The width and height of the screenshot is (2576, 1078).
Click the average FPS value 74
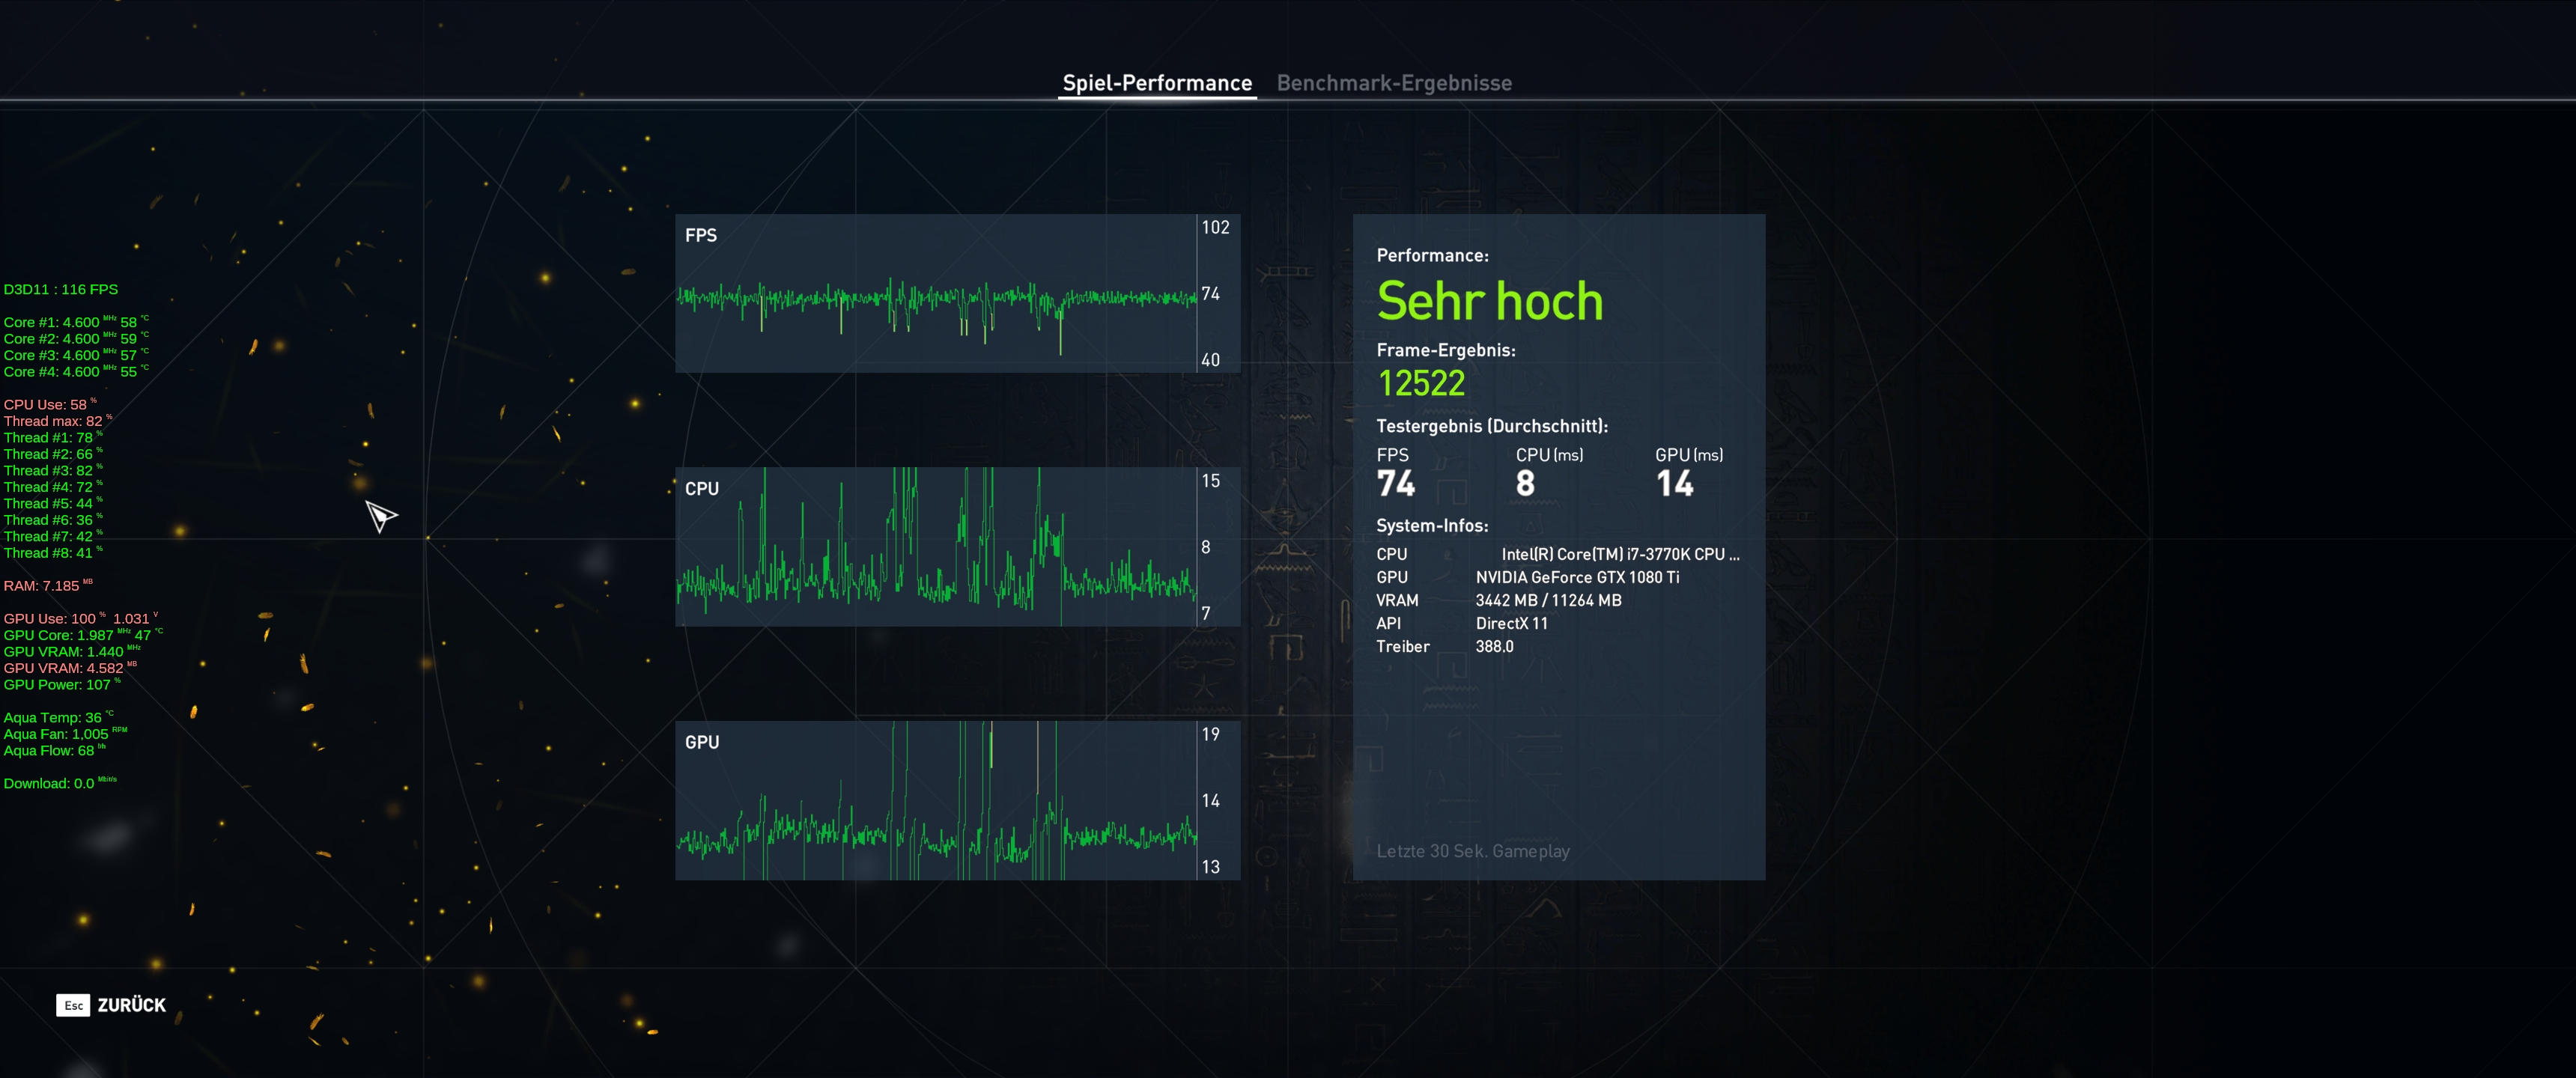click(x=1395, y=484)
